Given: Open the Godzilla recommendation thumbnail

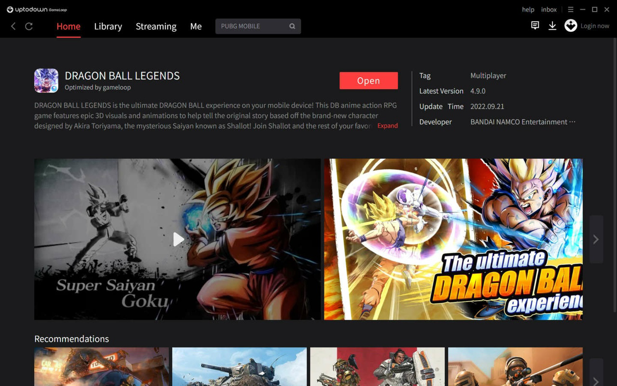Looking at the screenshot, I should point(102,367).
